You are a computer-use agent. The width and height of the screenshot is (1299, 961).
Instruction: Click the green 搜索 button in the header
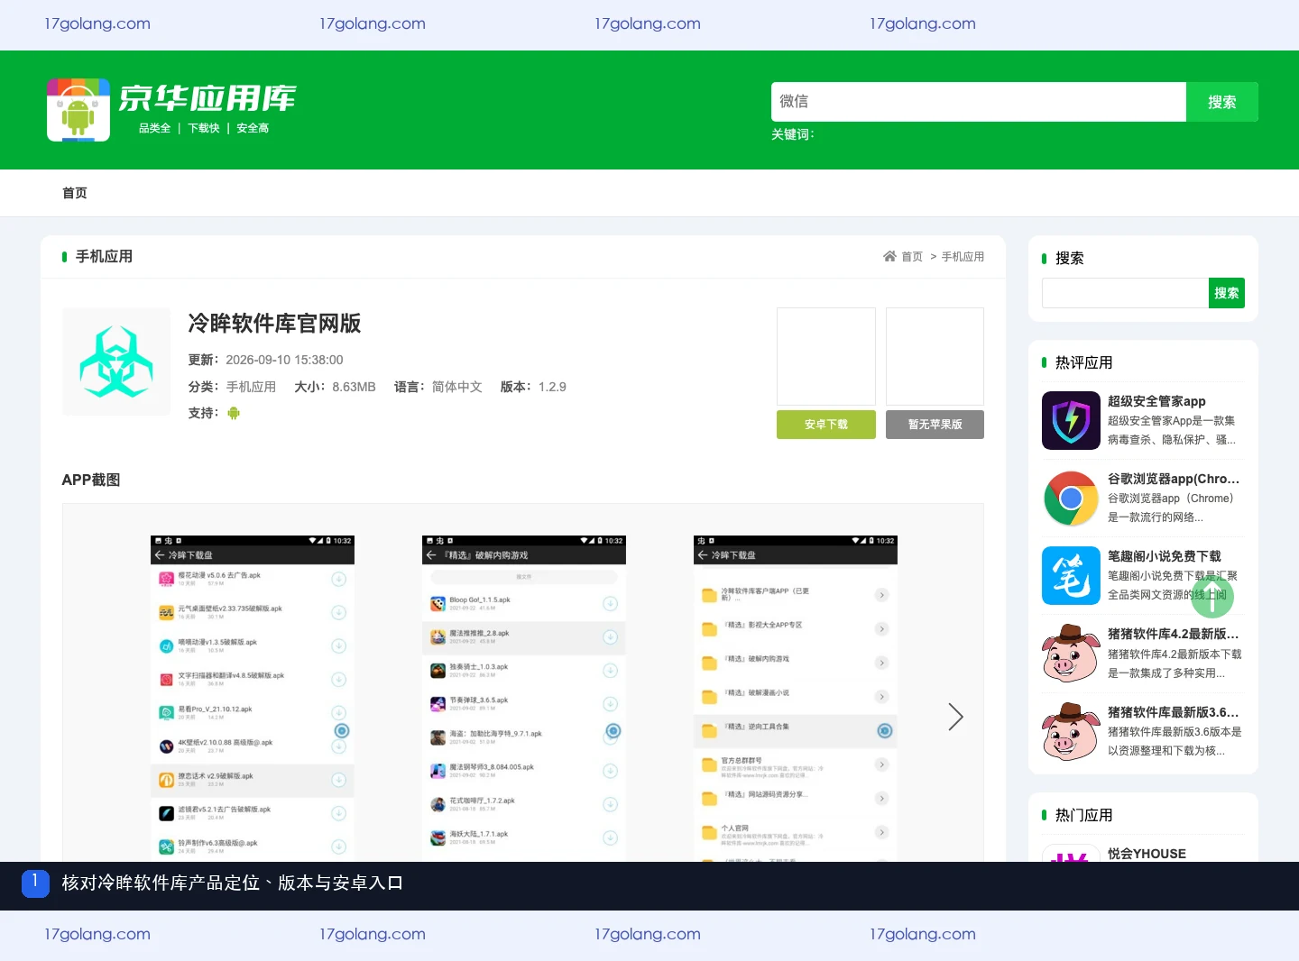(x=1222, y=102)
